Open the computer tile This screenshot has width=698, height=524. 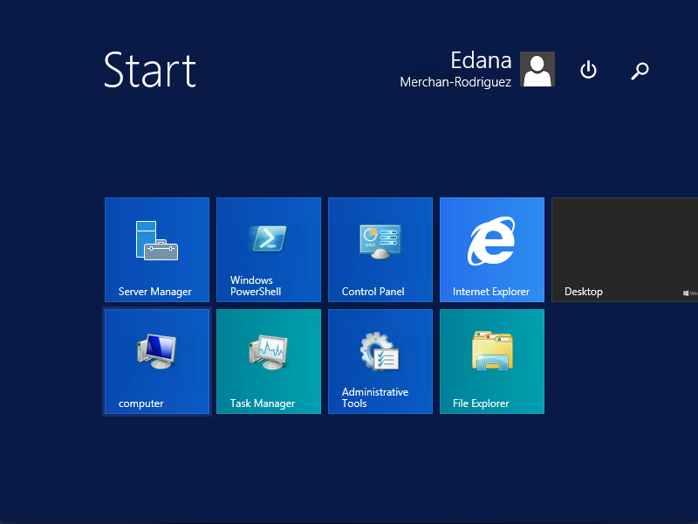coord(157,362)
